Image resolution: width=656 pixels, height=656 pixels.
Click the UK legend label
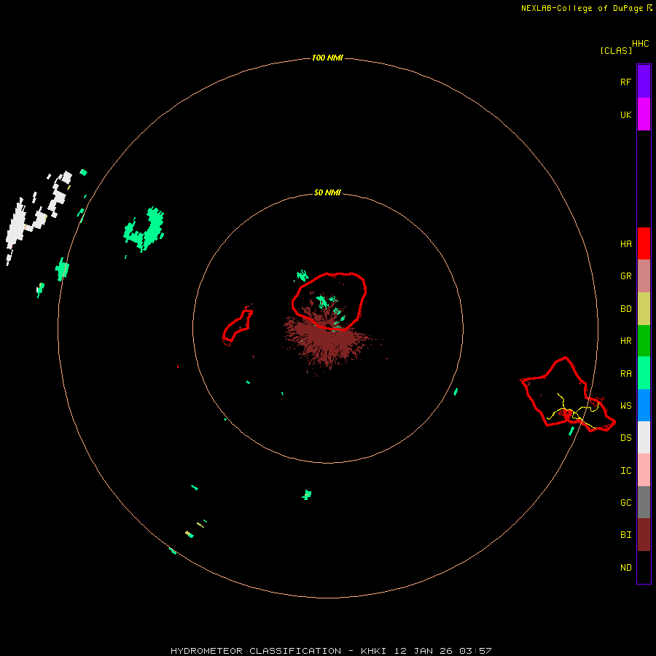point(625,114)
